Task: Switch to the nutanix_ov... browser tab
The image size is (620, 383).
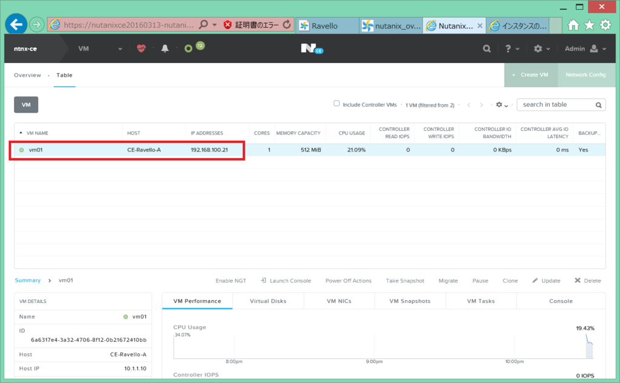Action: click(x=391, y=25)
